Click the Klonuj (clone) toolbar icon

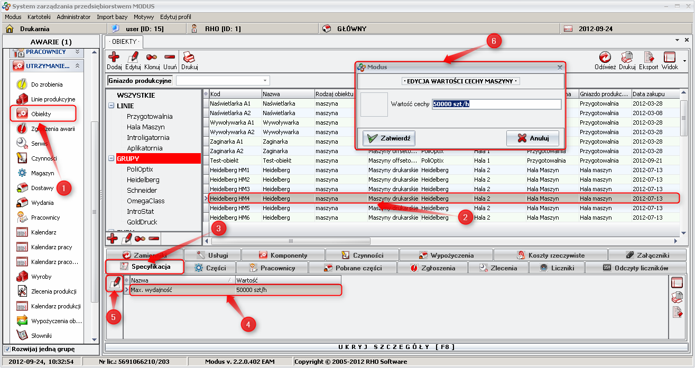tap(152, 57)
